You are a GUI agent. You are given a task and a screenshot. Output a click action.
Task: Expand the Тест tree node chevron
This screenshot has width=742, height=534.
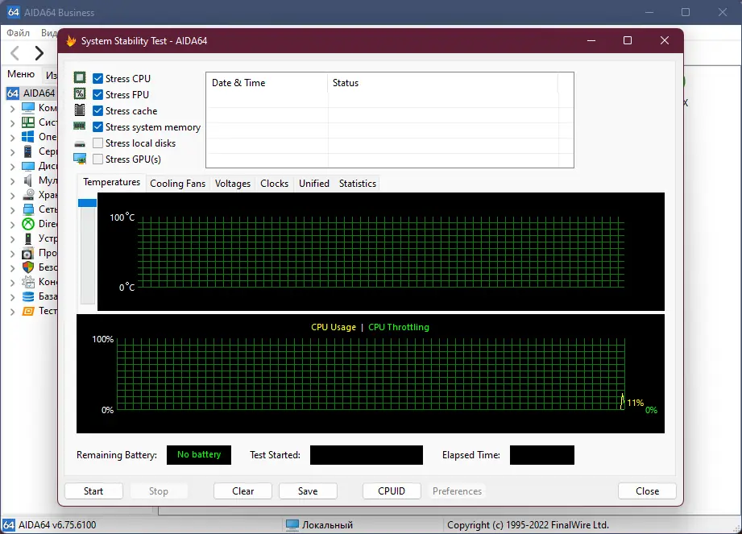(x=12, y=312)
